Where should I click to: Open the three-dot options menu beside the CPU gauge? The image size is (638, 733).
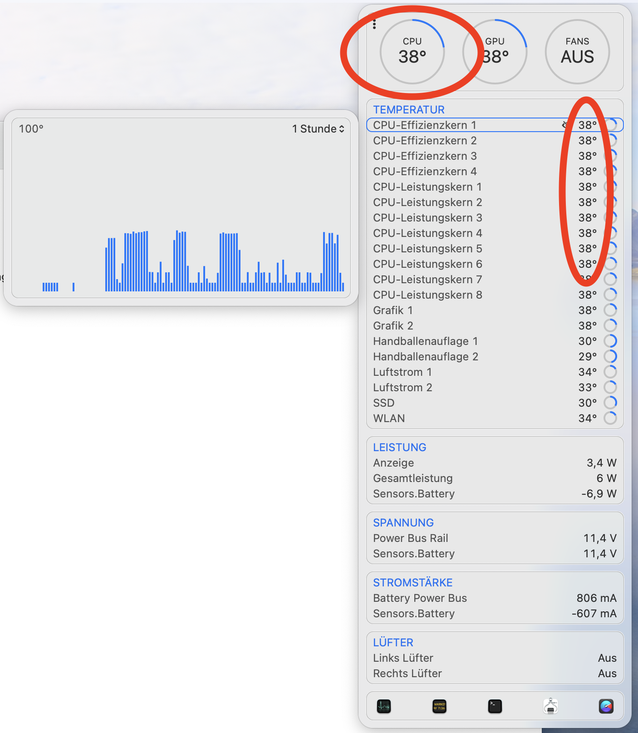374,25
